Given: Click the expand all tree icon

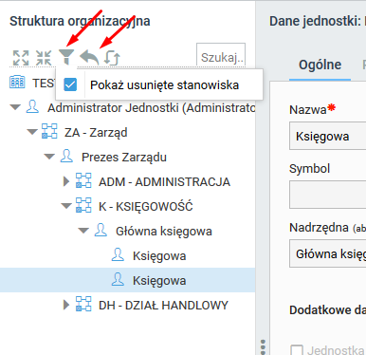Looking at the screenshot, I should [x=21, y=58].
